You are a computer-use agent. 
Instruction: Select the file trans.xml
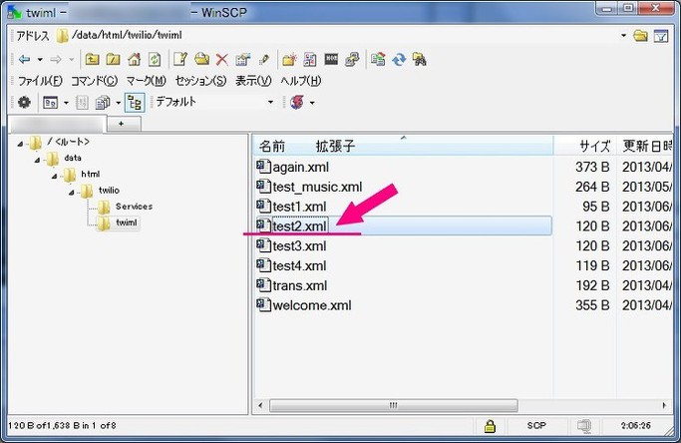pos(300,285)
